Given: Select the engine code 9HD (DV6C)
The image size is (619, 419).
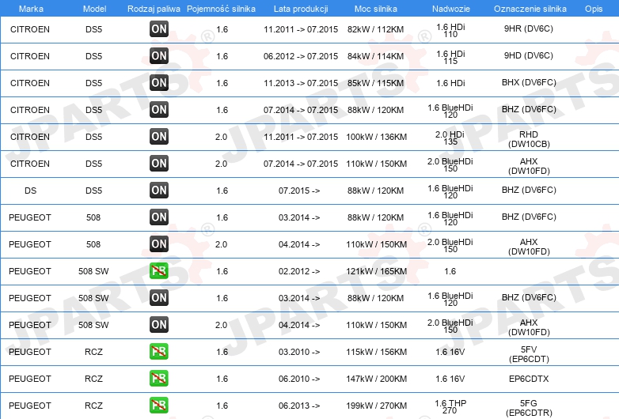Looking at the screenshot, I should (x=529, y=55).
